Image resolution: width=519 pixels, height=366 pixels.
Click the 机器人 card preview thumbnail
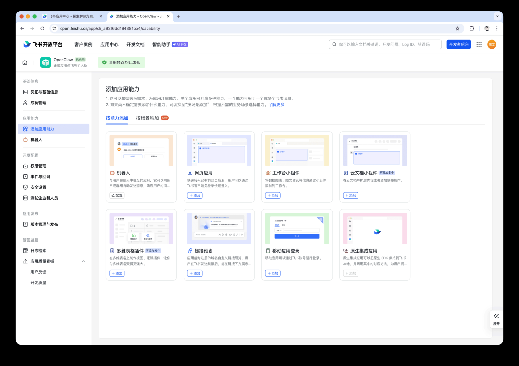pyautogui.click(x=141, y=150)
